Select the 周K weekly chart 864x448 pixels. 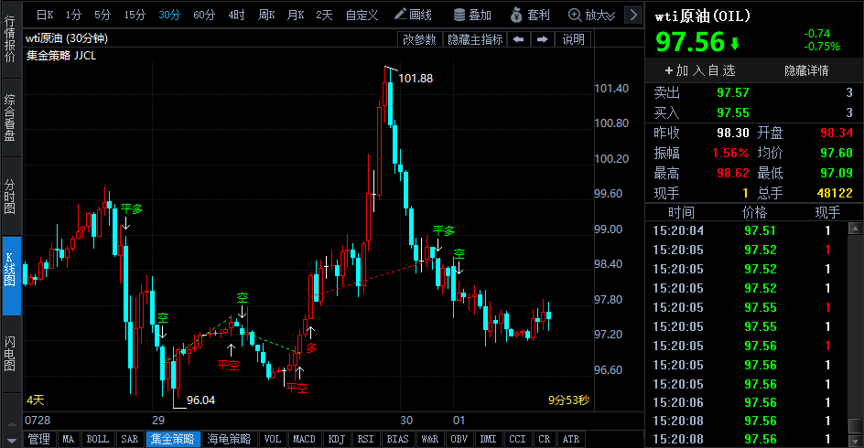pyautogui.click(x=266, y=15)
